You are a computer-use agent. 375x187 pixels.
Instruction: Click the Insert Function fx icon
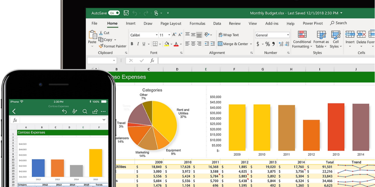click(152, 60)
